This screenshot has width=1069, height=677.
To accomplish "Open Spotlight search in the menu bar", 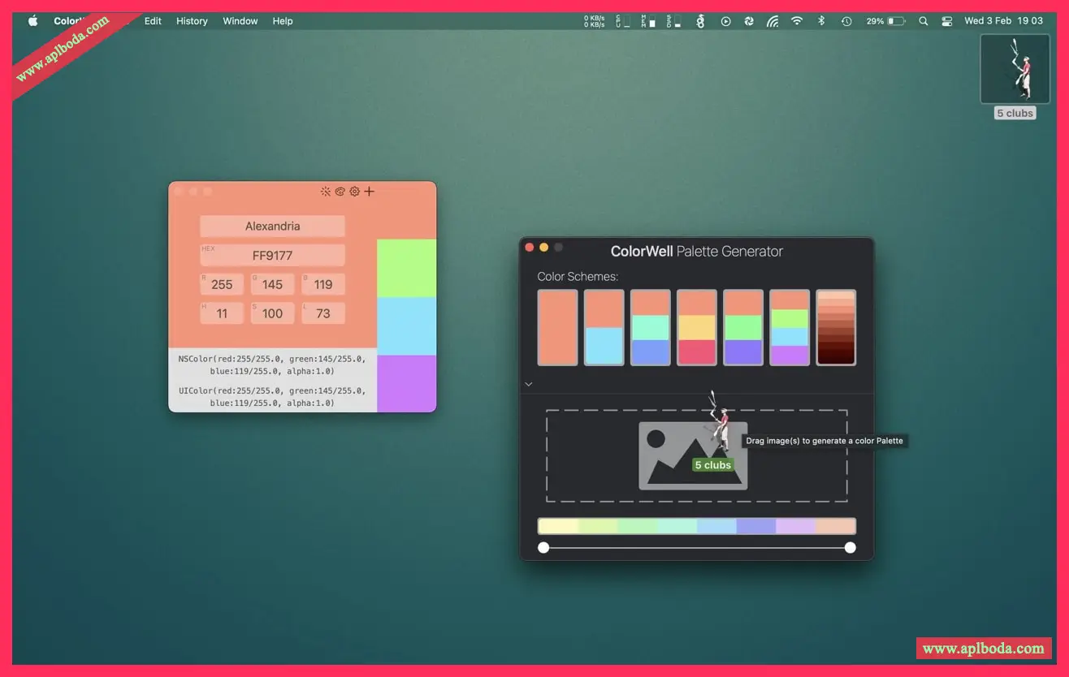I will (923, 21).
